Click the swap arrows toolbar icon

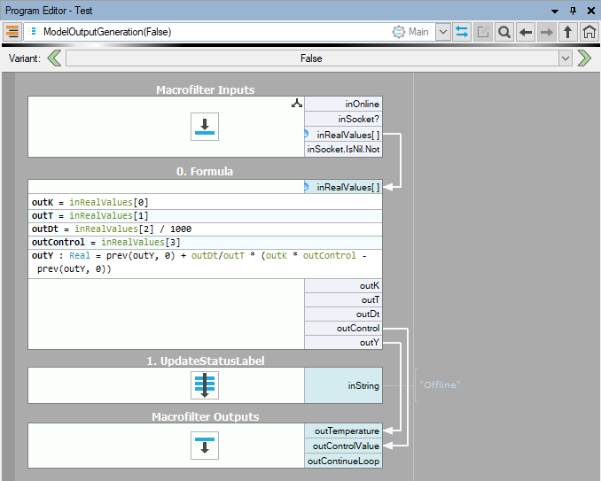[462, 32]
